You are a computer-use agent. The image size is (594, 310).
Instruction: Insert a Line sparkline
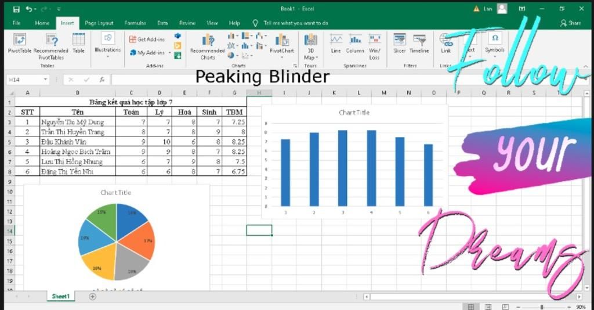tap(336, 43)
